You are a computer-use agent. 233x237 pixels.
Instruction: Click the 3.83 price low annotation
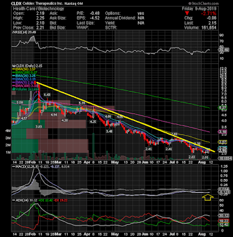[39, 127]
